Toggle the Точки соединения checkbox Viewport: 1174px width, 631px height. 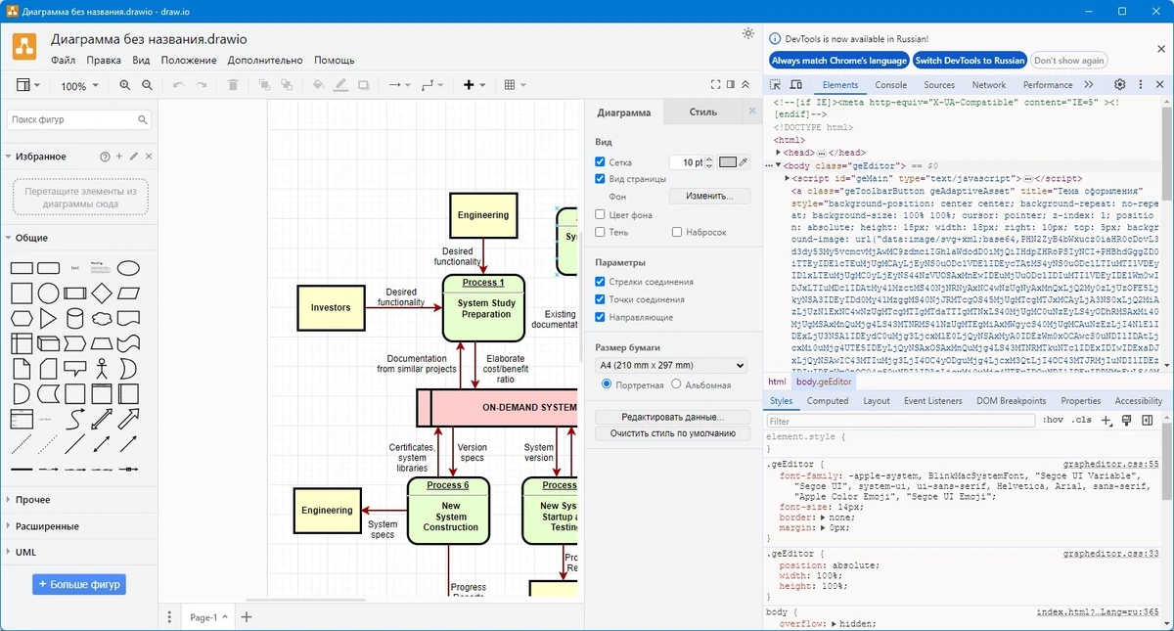pos(601,299)
